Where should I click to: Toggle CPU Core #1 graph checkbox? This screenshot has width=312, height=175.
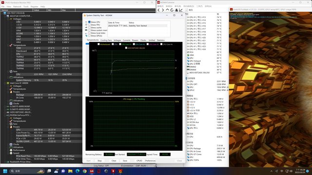[x=120, y=44]
